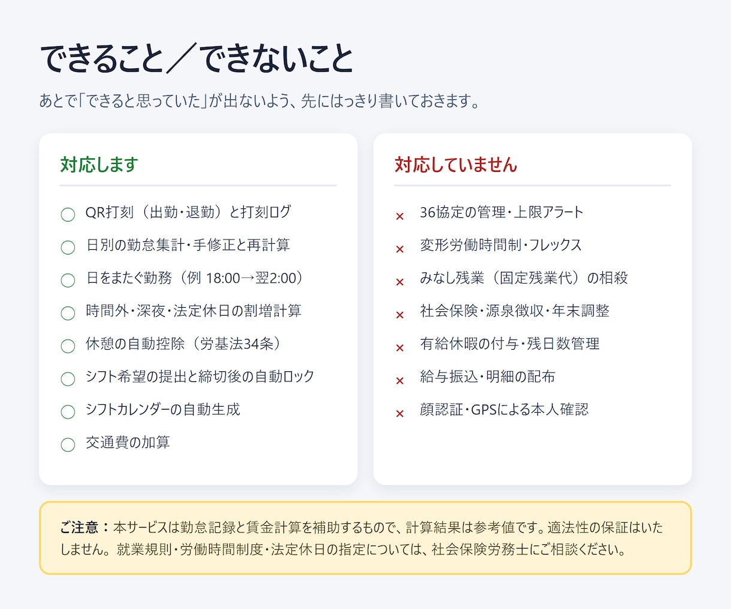Click the circle icon beside シフトカレンダーの自動生成
The image size is (731, 609).
68,412
